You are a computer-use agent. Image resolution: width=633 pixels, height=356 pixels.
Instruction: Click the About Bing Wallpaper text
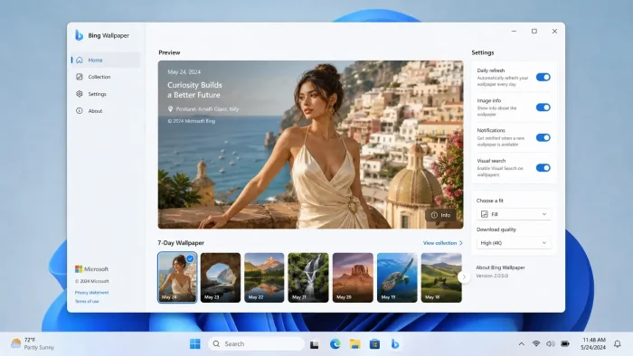click(500, 267)
